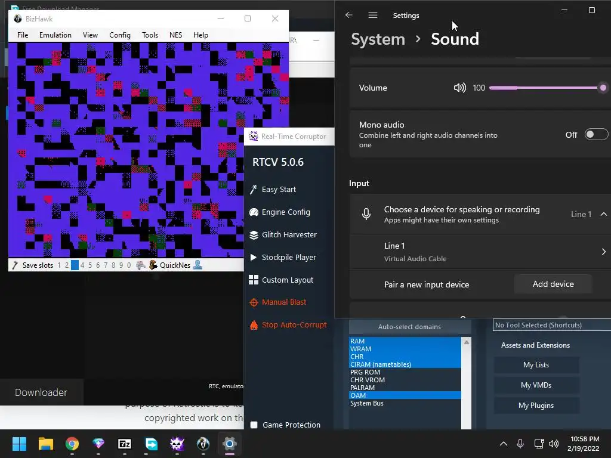Click the gem icon on the taskbar
Viewport: 611px width, 458px height.
98,444
